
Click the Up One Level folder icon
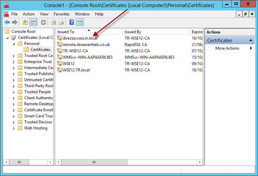[x=25, y=22]
